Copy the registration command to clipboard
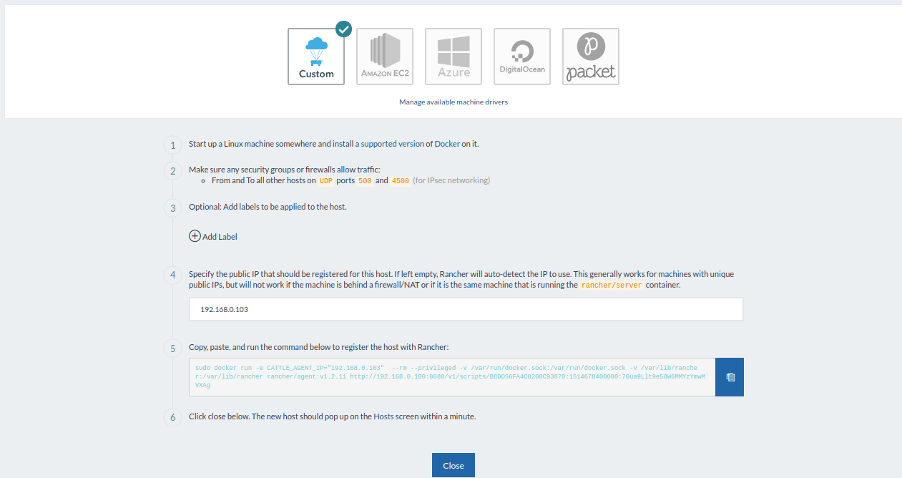902x478 pixels. point(730,377)
